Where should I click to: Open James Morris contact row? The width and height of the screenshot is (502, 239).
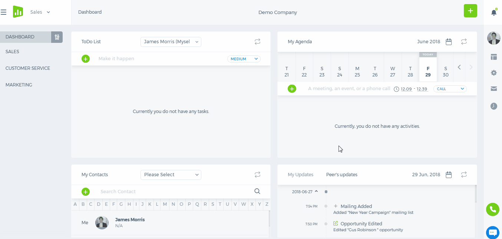pyautogui.click(x=170, y=223)
